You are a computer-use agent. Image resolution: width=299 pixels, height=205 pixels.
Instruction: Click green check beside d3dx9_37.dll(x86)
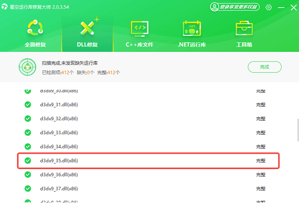tap(28, 189)
